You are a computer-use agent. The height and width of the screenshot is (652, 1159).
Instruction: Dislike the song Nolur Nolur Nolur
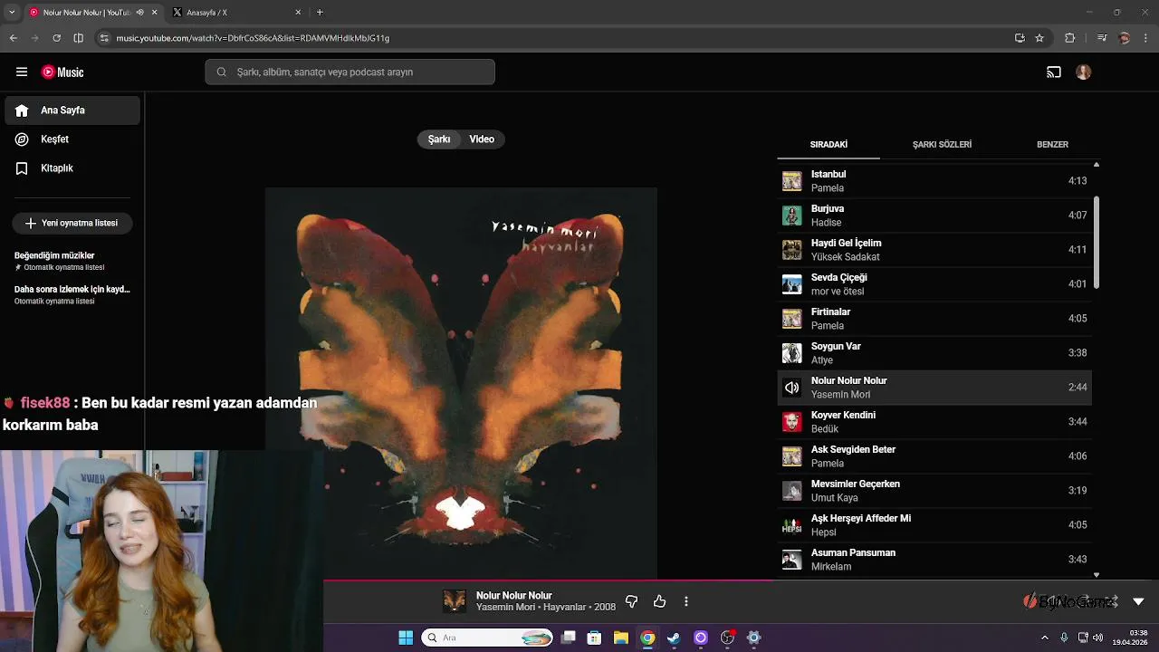click(631, 601)
